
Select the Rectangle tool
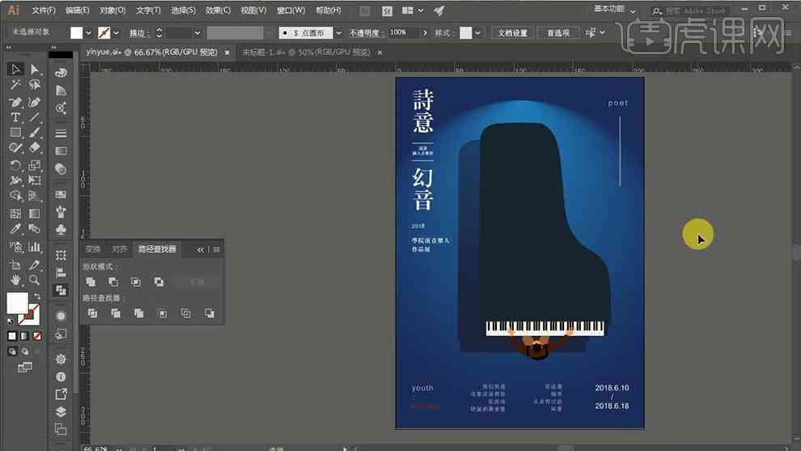coord(15,133)
